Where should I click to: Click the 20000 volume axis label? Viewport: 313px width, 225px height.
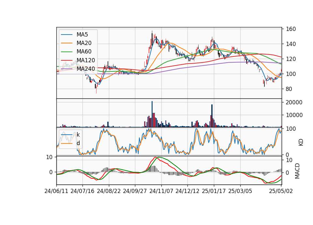point(294,102)
